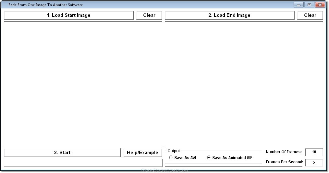Clear the loaded end image
The image size is (329, 173).
(x=310, y=15)
